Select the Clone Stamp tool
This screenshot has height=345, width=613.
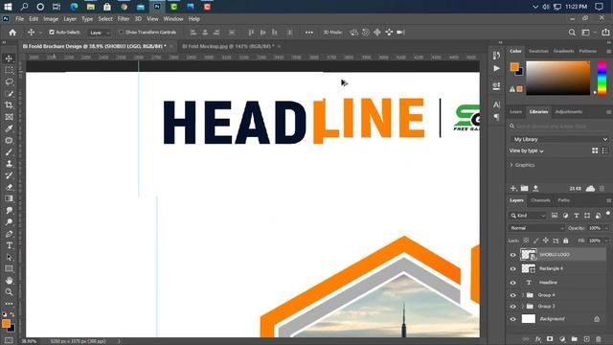[x=9, y=164]
